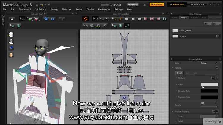Expand the Texture property

click(x=177, y=78)
